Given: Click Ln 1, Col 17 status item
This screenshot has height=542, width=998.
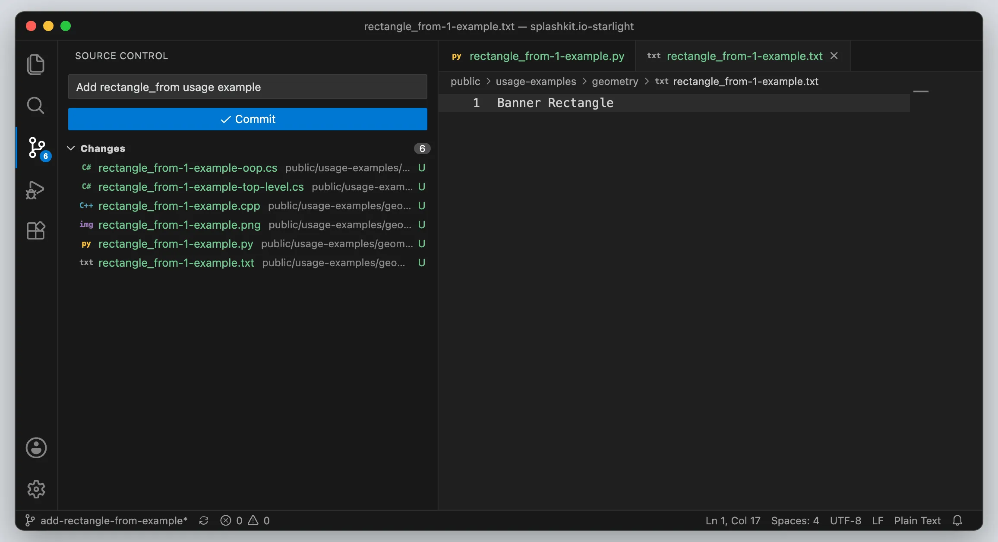Looking at the screenshot, I should (x=733, y=520).
